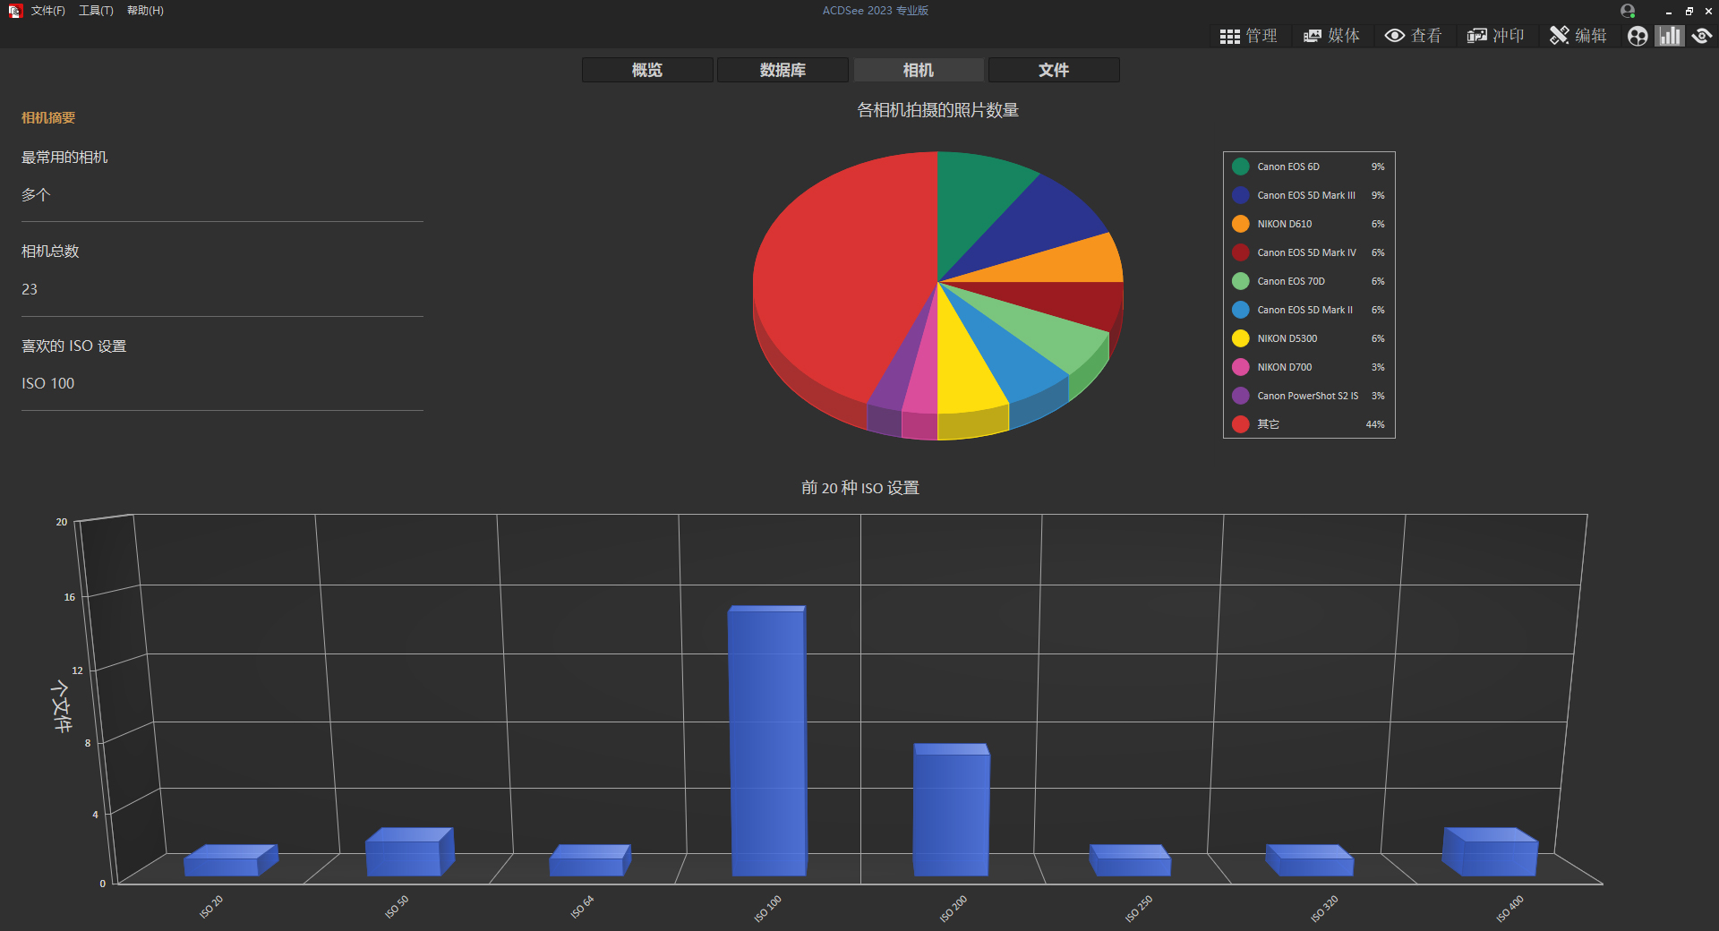Click the ISO 100 axis label
The width and height of the screenshot is (1719, 931).
click(768, 909)
